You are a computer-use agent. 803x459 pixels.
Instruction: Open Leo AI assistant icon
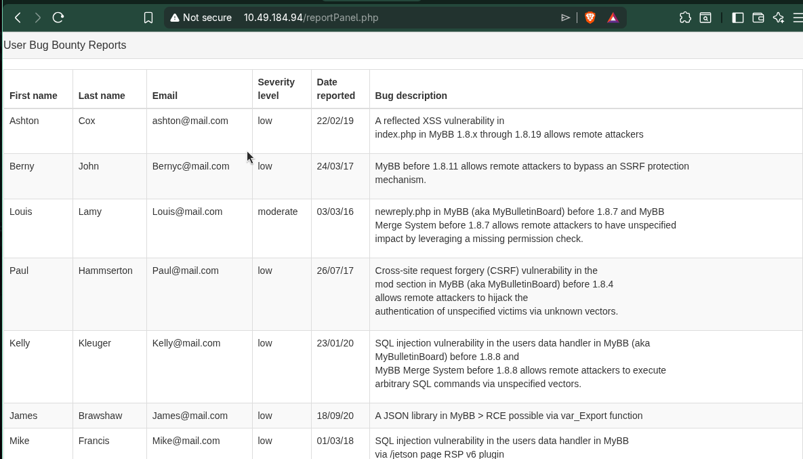point(779,18)
